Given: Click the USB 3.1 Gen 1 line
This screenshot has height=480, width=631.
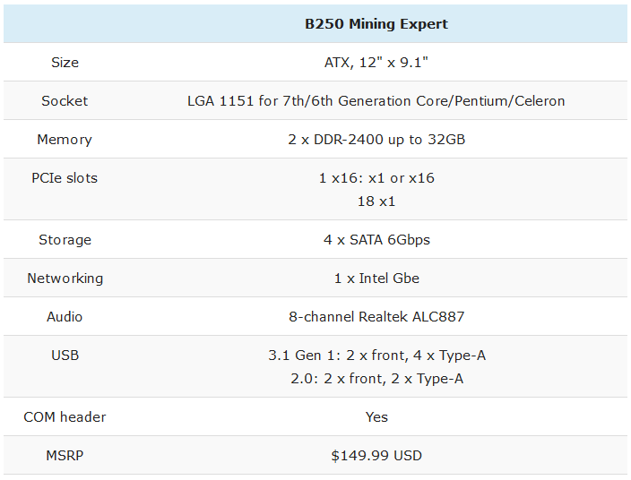Looking at the screenshot, I should coord(376,356).
